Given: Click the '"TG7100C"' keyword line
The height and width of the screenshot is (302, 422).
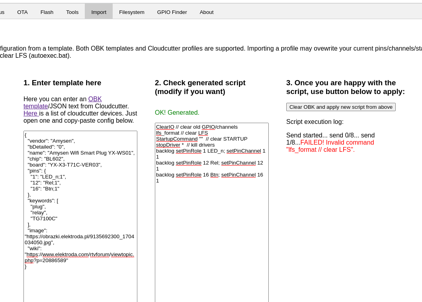Looking at the screenshot, I should [x=44, y=219].
